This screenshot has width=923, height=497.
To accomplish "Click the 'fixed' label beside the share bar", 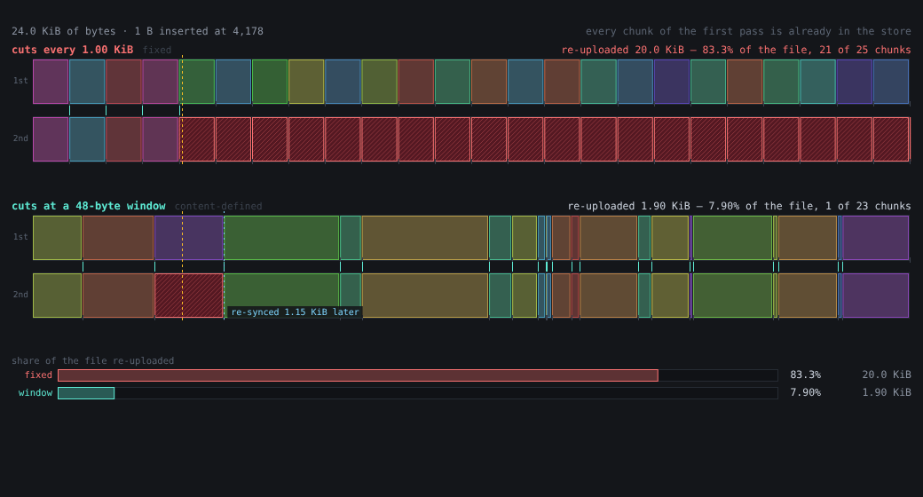I will pyautogui.click(x=38, y=375).
